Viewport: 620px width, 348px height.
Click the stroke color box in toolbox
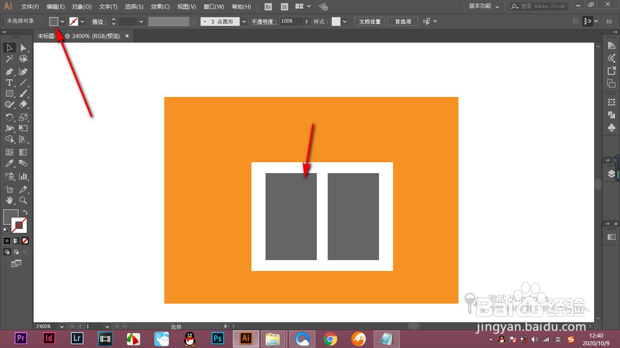(x=19, y=225)
